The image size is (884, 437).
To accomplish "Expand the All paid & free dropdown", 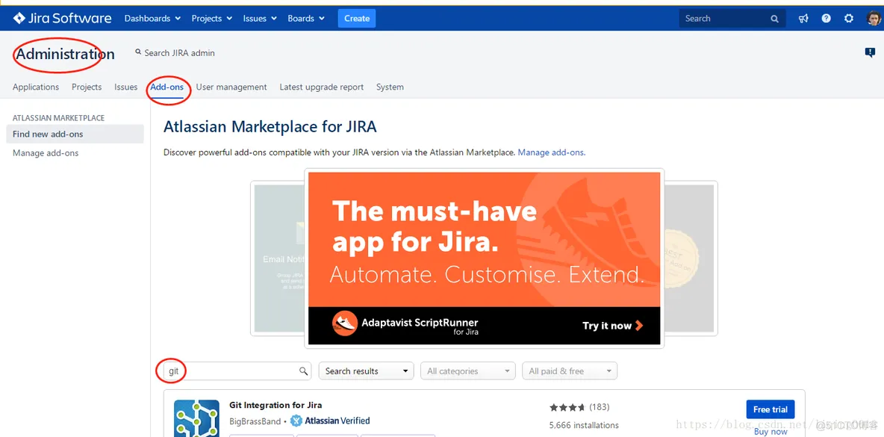I will pyautogui.click(x=570, y=371).
